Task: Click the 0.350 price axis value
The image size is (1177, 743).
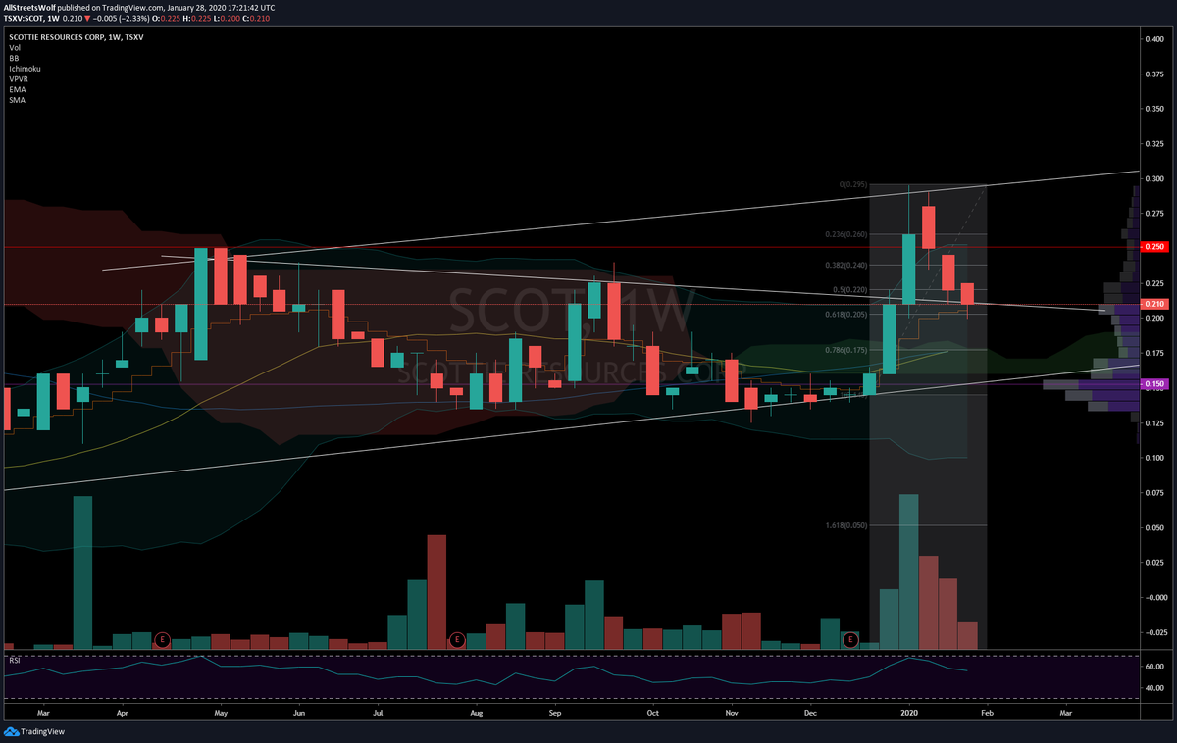Action: (1153, 109)
